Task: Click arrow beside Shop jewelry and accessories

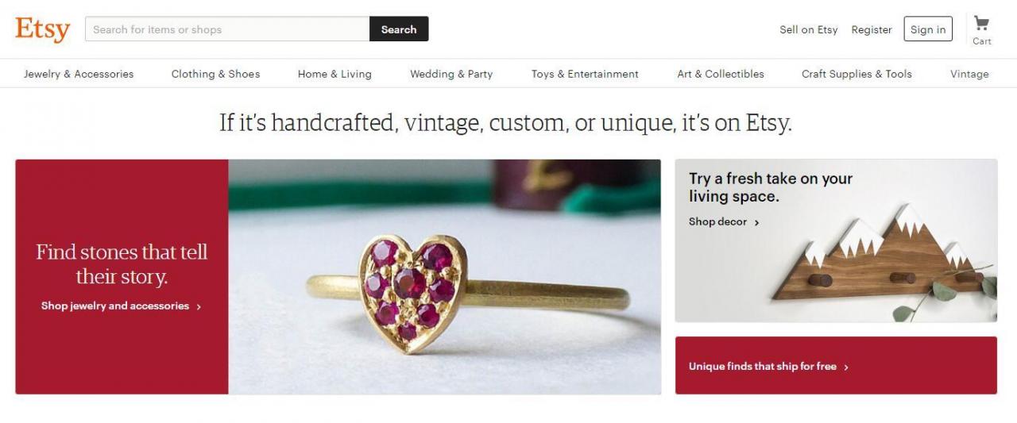Action: point(199,306)
